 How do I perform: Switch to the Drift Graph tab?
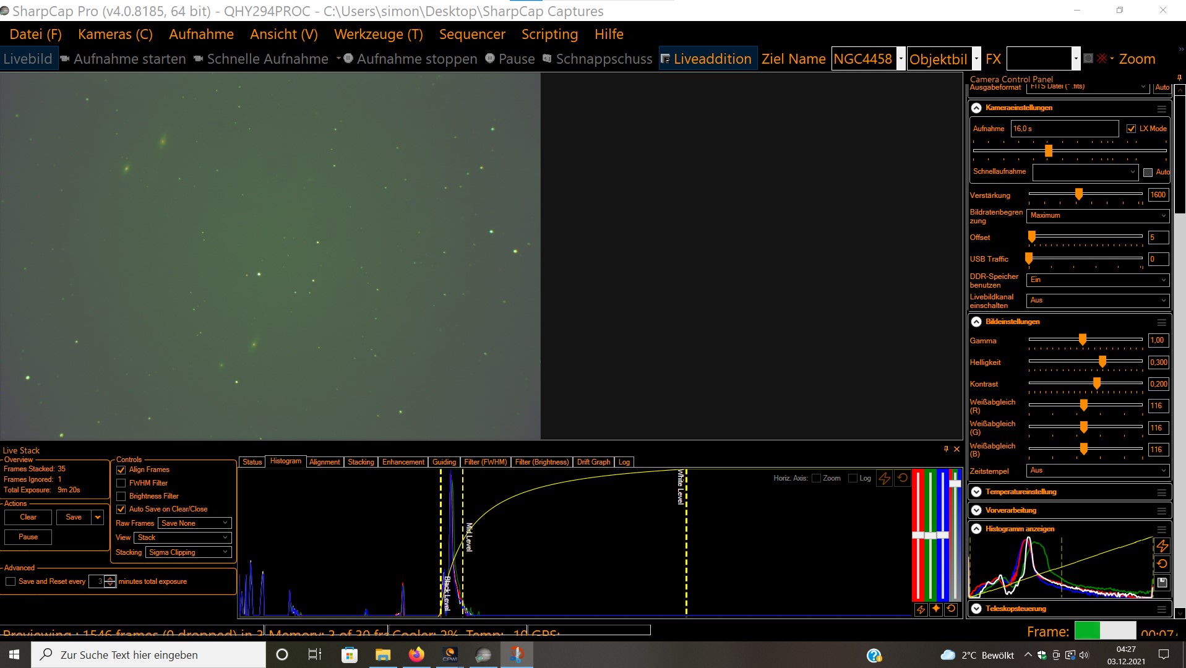(593, 462)
